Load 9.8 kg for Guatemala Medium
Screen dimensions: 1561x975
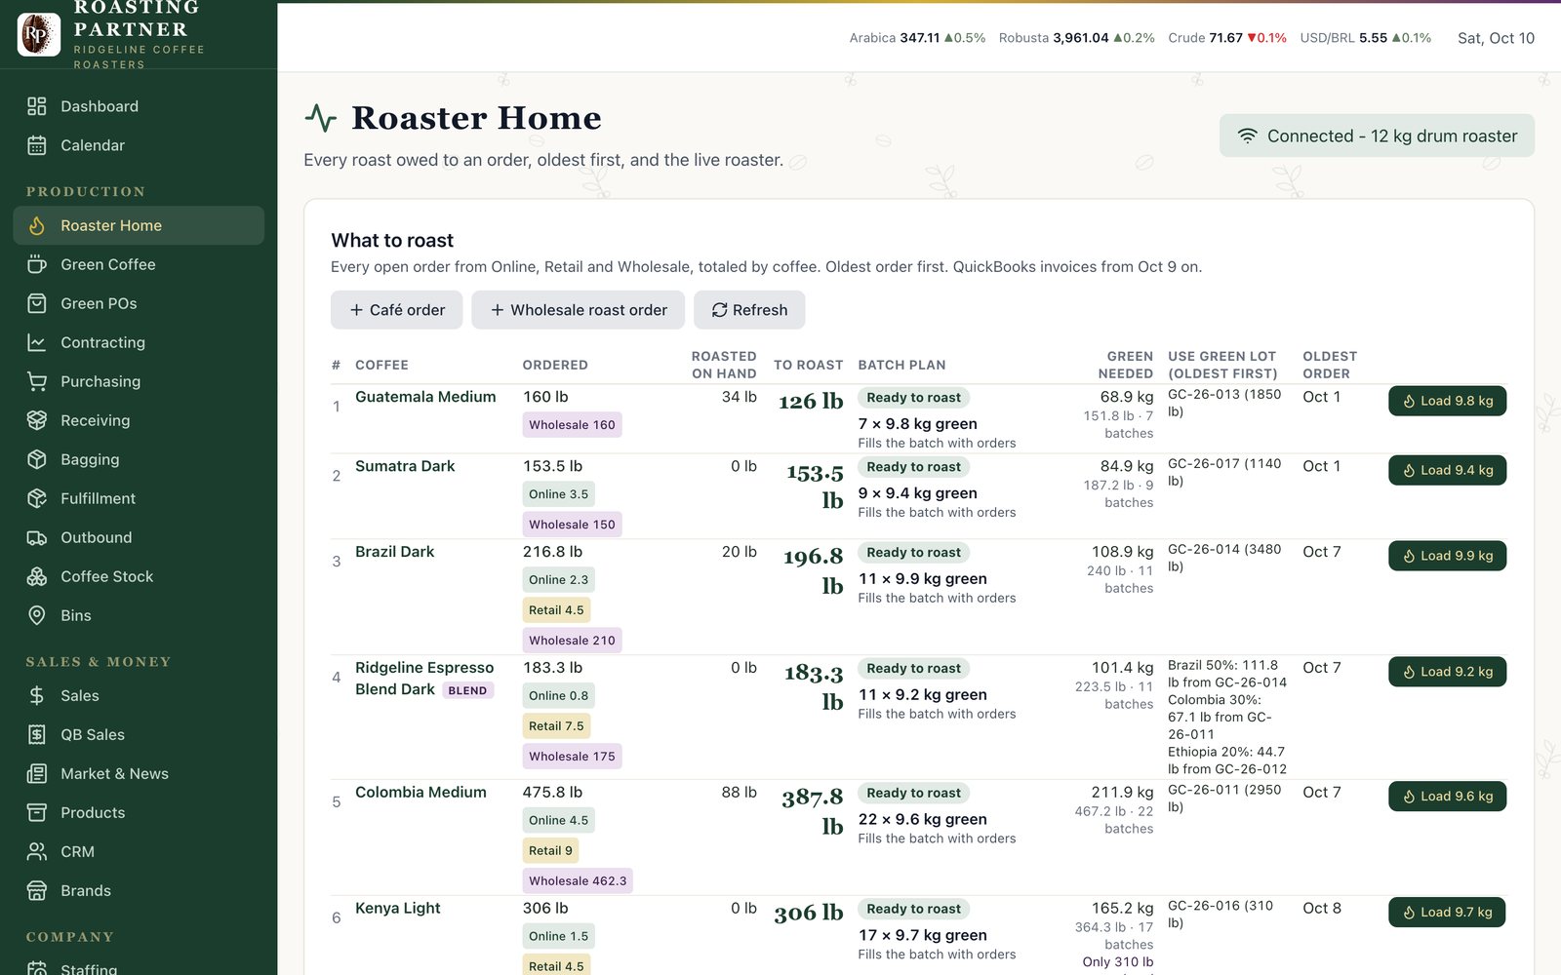click(x=1447, y=401)
